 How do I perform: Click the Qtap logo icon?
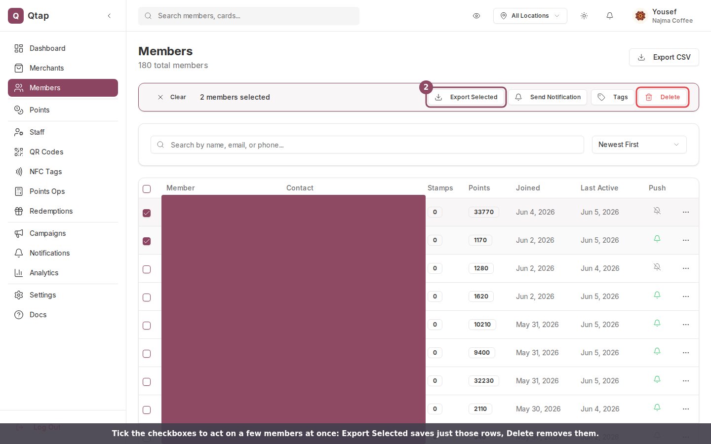(x=16, y=16)
